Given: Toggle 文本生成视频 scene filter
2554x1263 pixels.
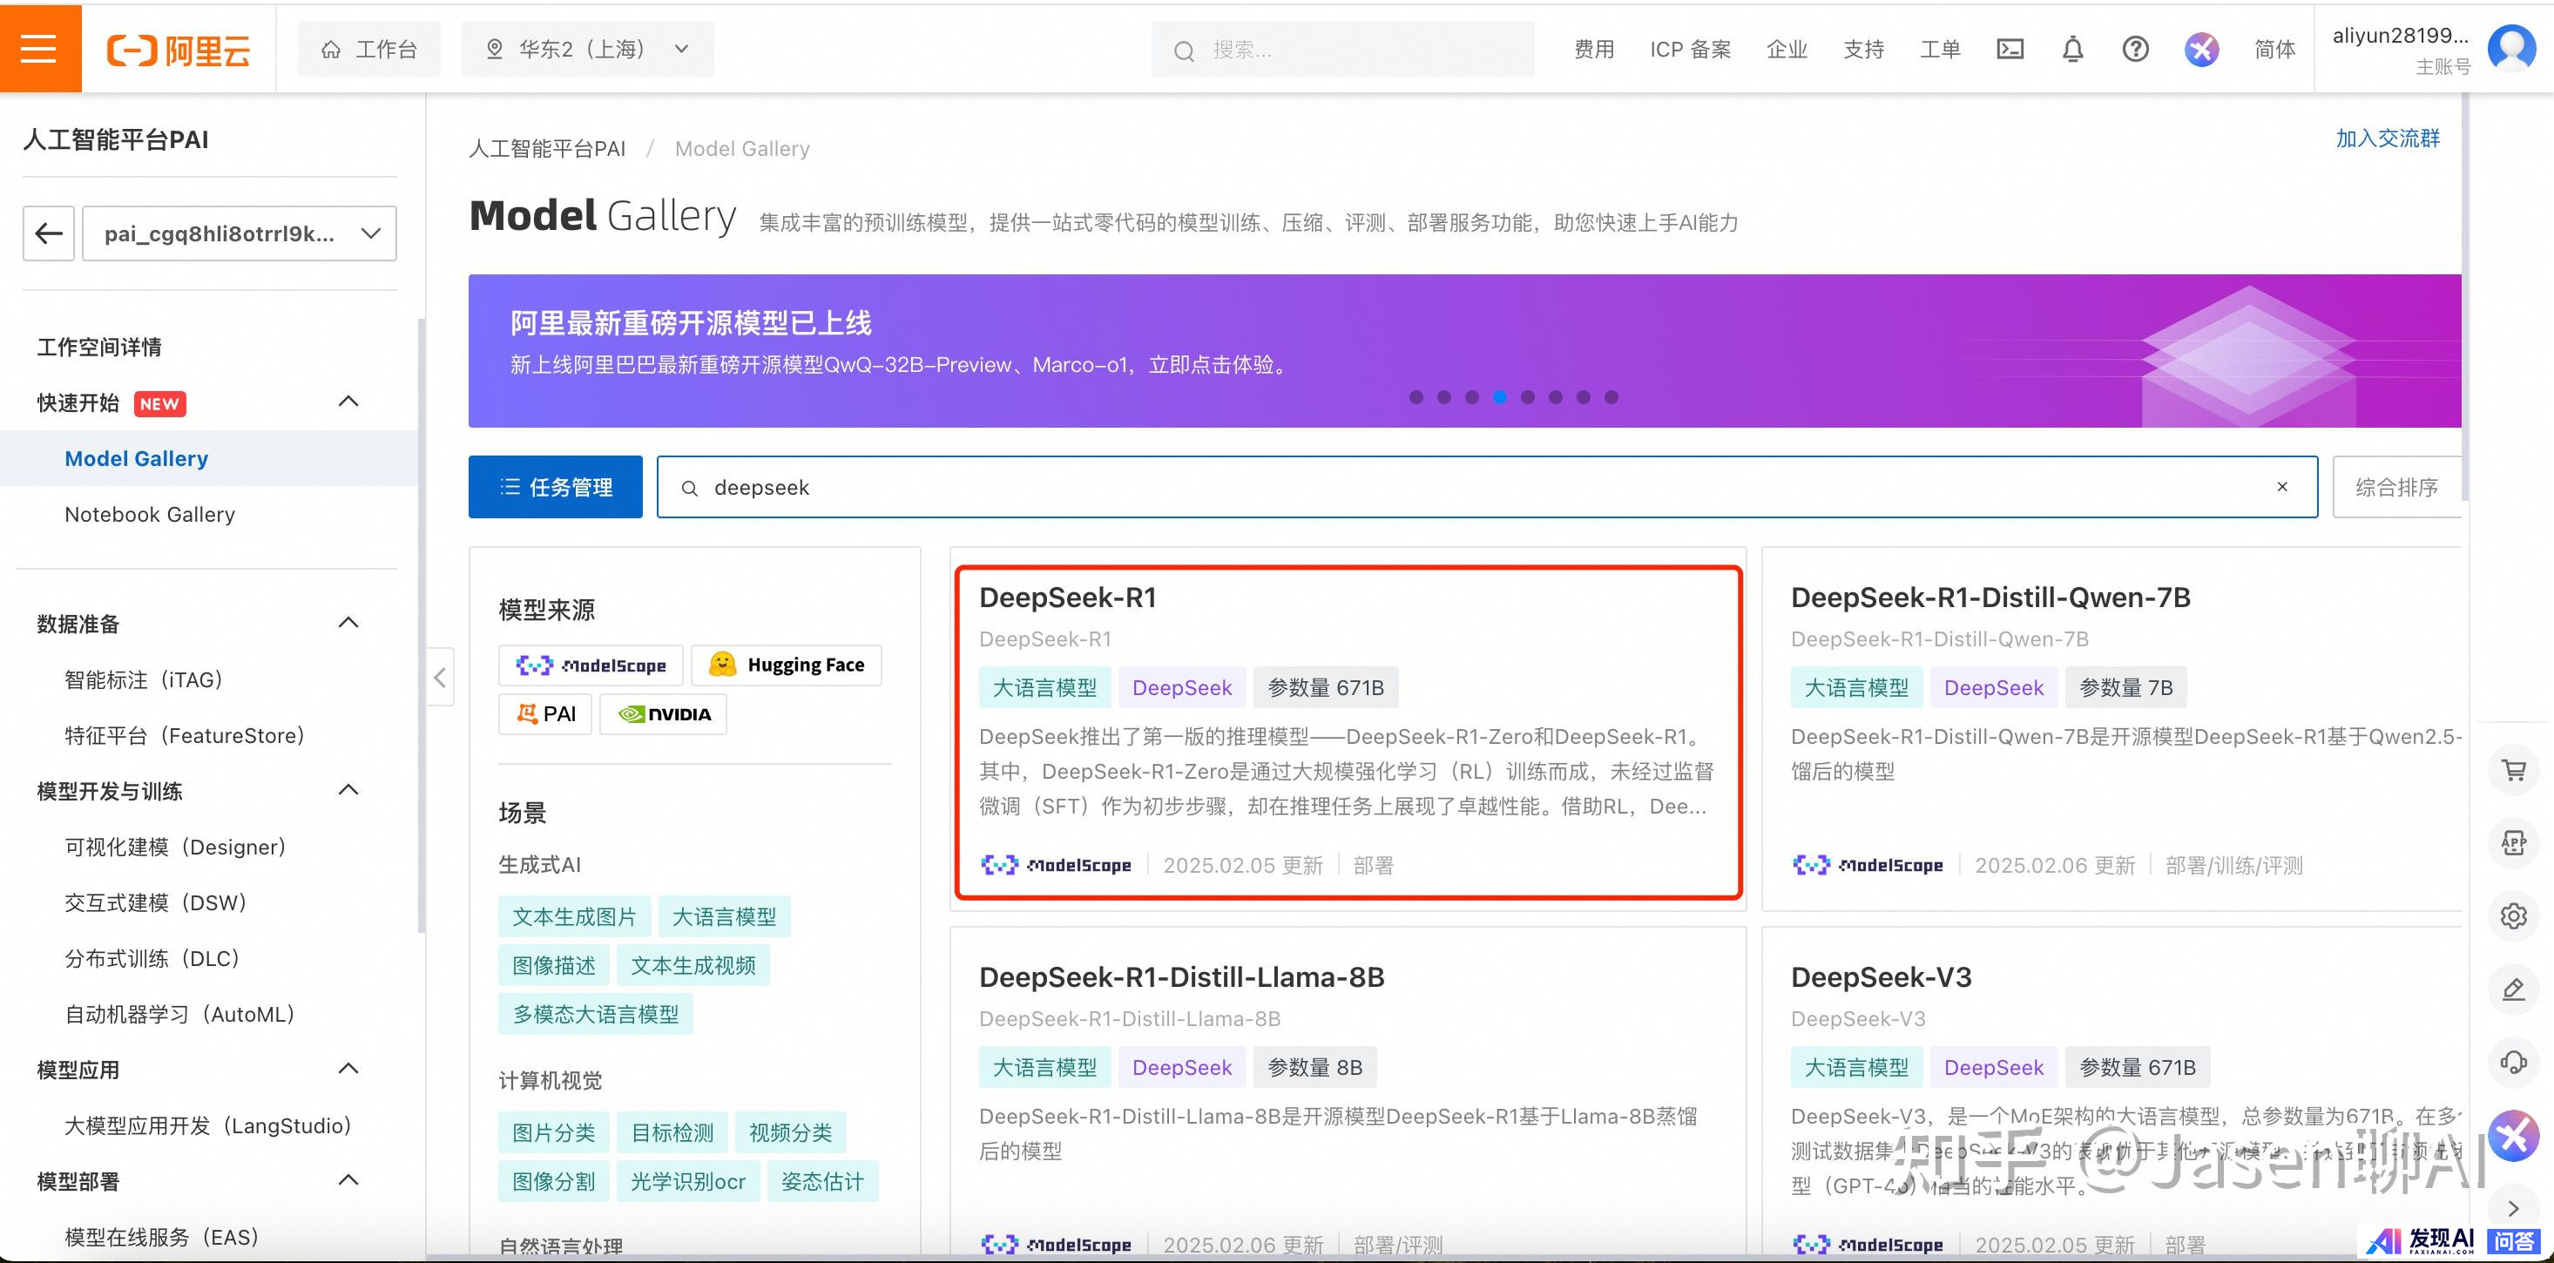Looking at the screenshot, I should click(693, 964).
